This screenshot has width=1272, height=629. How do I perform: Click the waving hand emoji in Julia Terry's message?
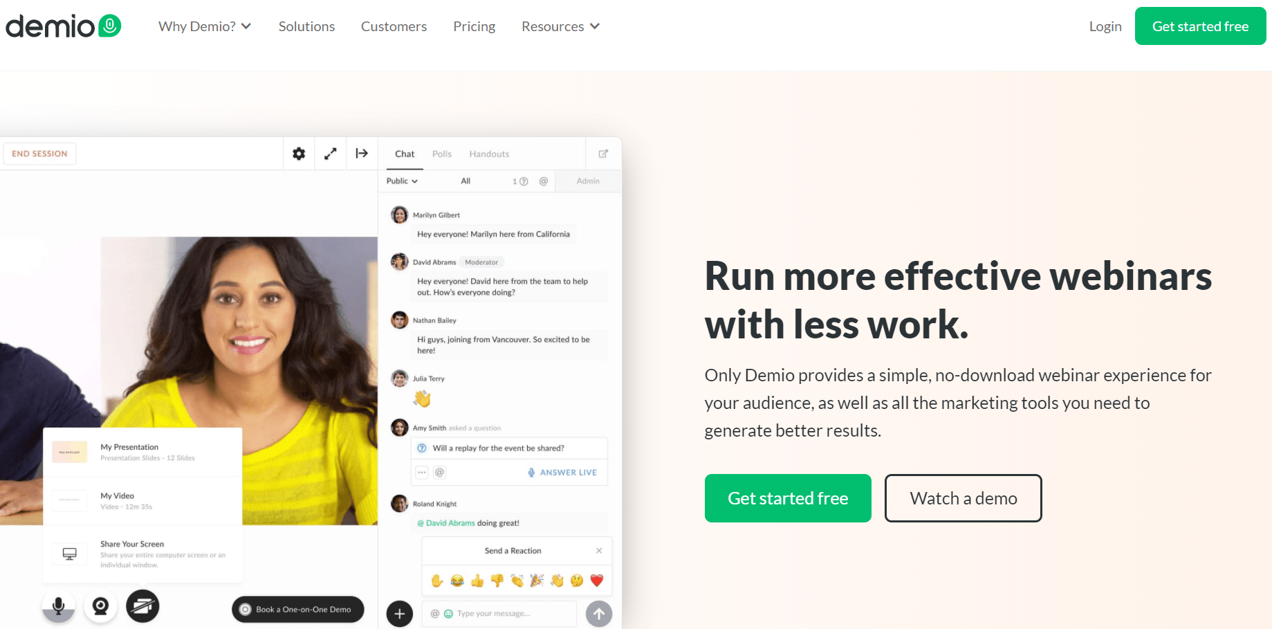tap(422, 399)
